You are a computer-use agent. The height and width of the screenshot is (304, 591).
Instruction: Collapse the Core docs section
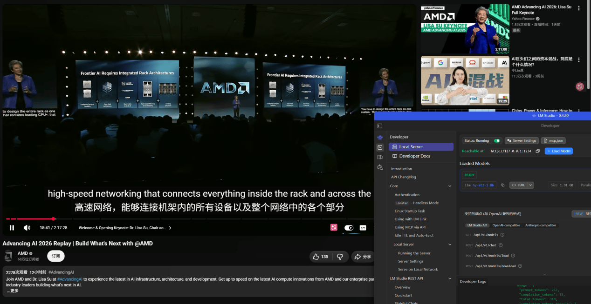(x=450, y=186)
